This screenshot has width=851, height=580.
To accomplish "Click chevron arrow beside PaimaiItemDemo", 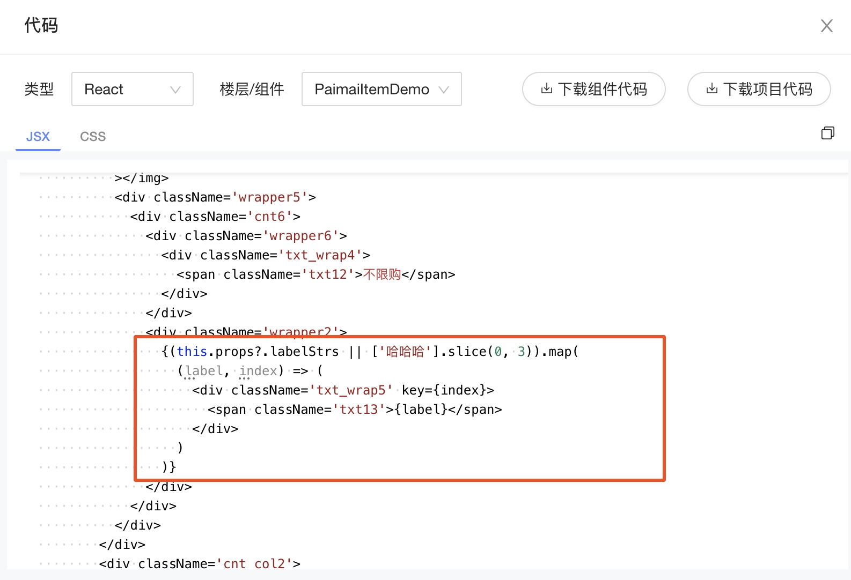I will pos(444,90).
